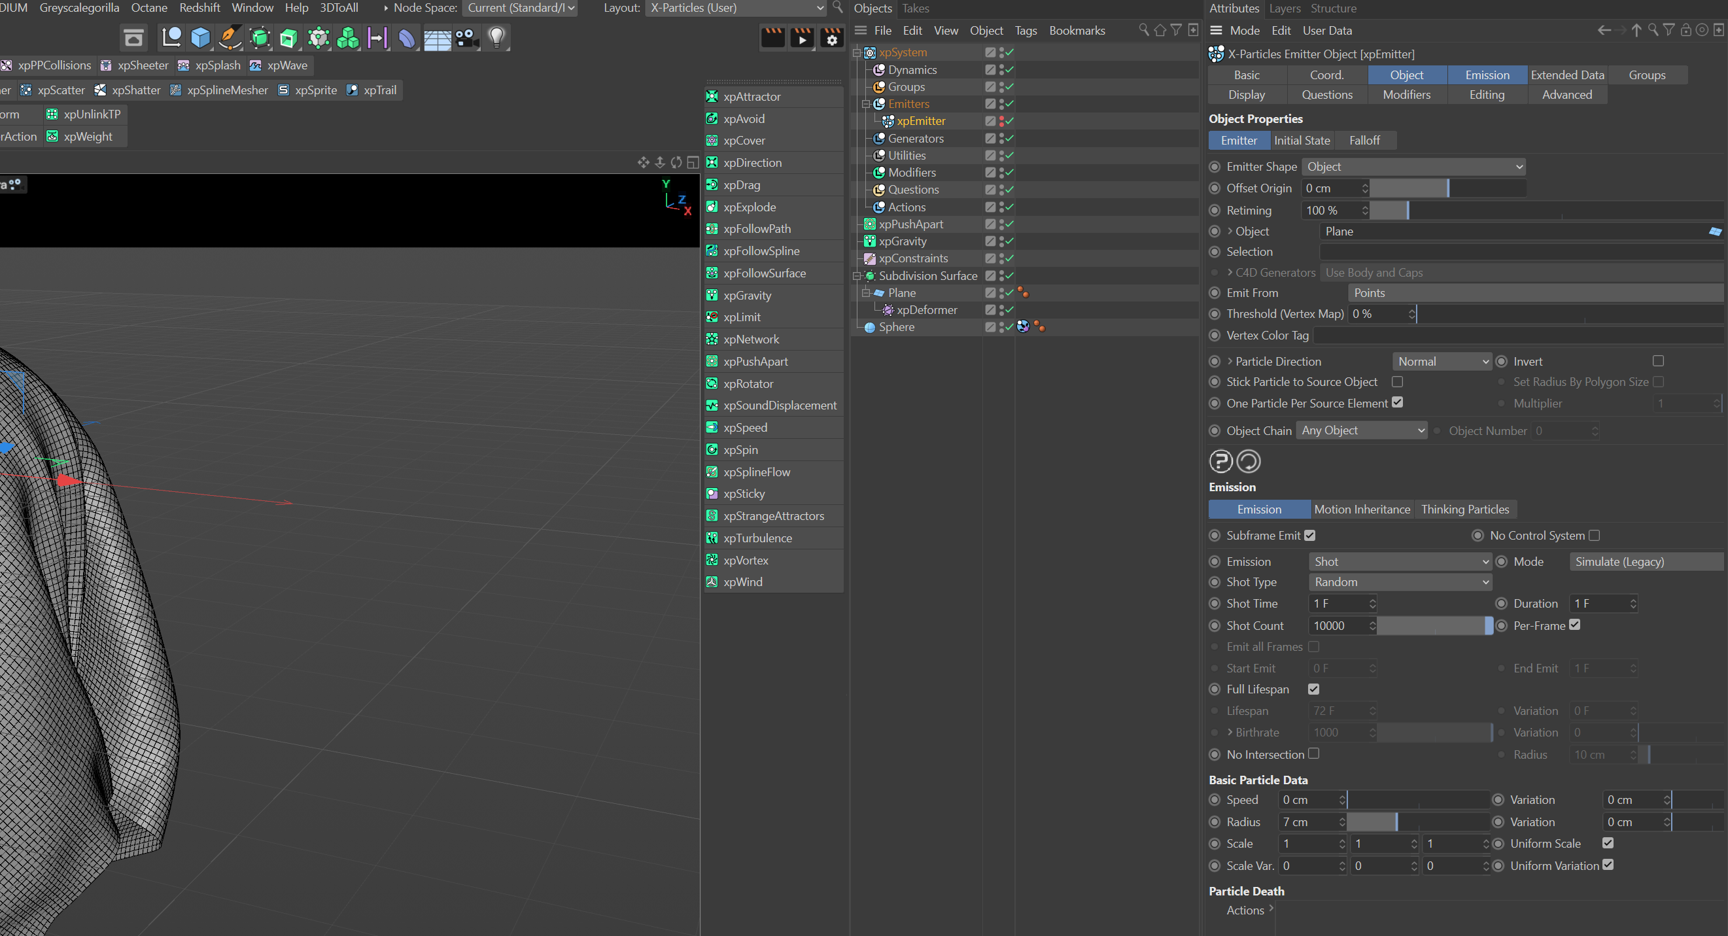The width and height of the screenshot is (1728, 936).
Task: Click the Camera object toolbar icon
Action: point(467,37)
